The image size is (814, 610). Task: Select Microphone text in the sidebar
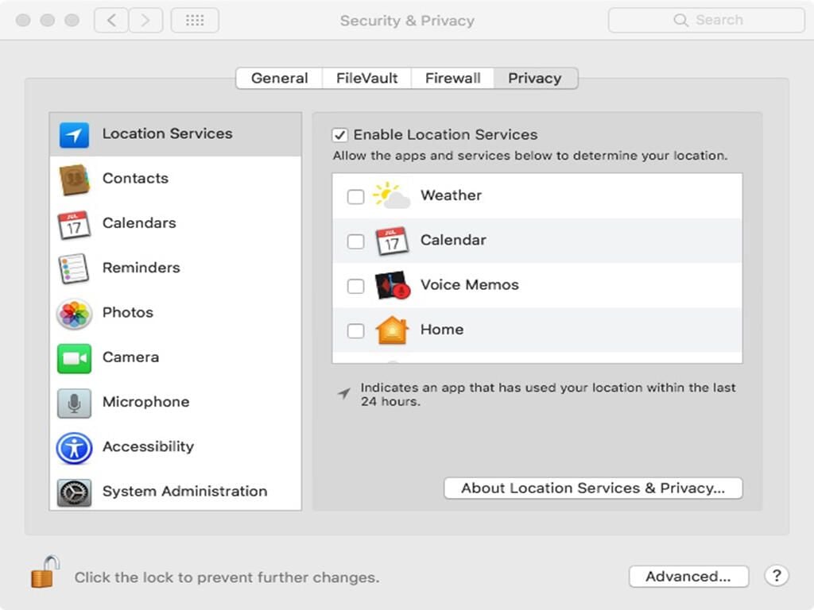coord(146,401)
